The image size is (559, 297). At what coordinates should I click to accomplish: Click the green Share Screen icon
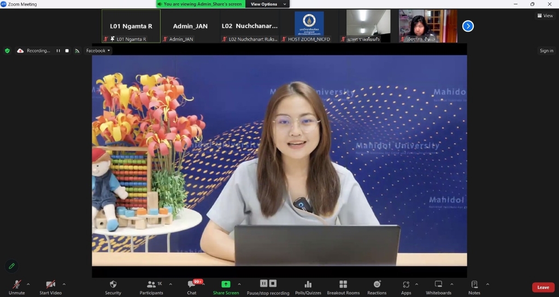point(226,284)
